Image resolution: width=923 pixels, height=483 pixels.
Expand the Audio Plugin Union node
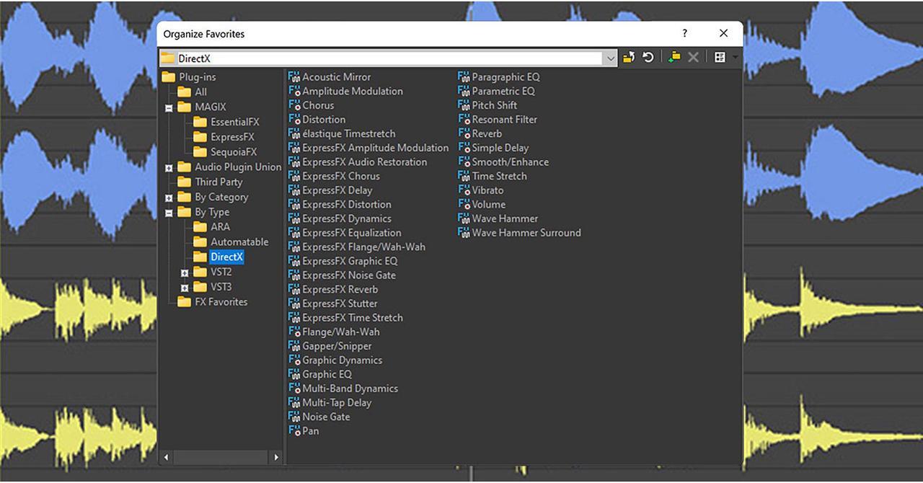point(169,168)
